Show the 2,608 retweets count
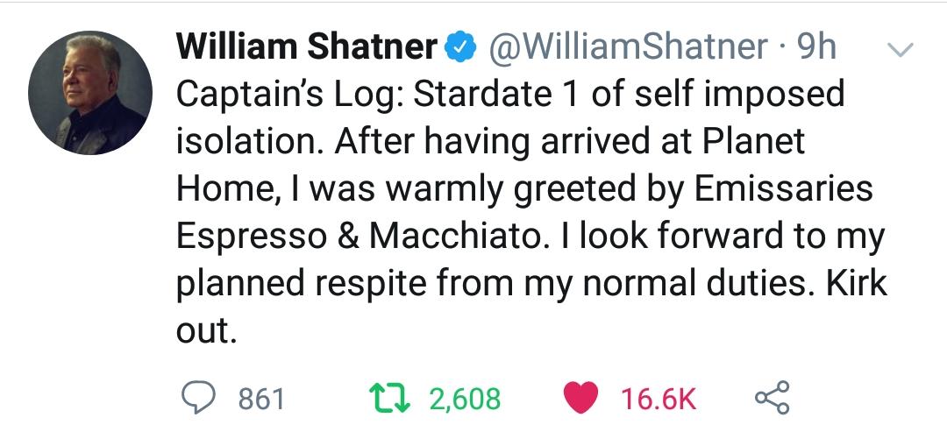This screenshot has width=947, height=439. point(465,400)
